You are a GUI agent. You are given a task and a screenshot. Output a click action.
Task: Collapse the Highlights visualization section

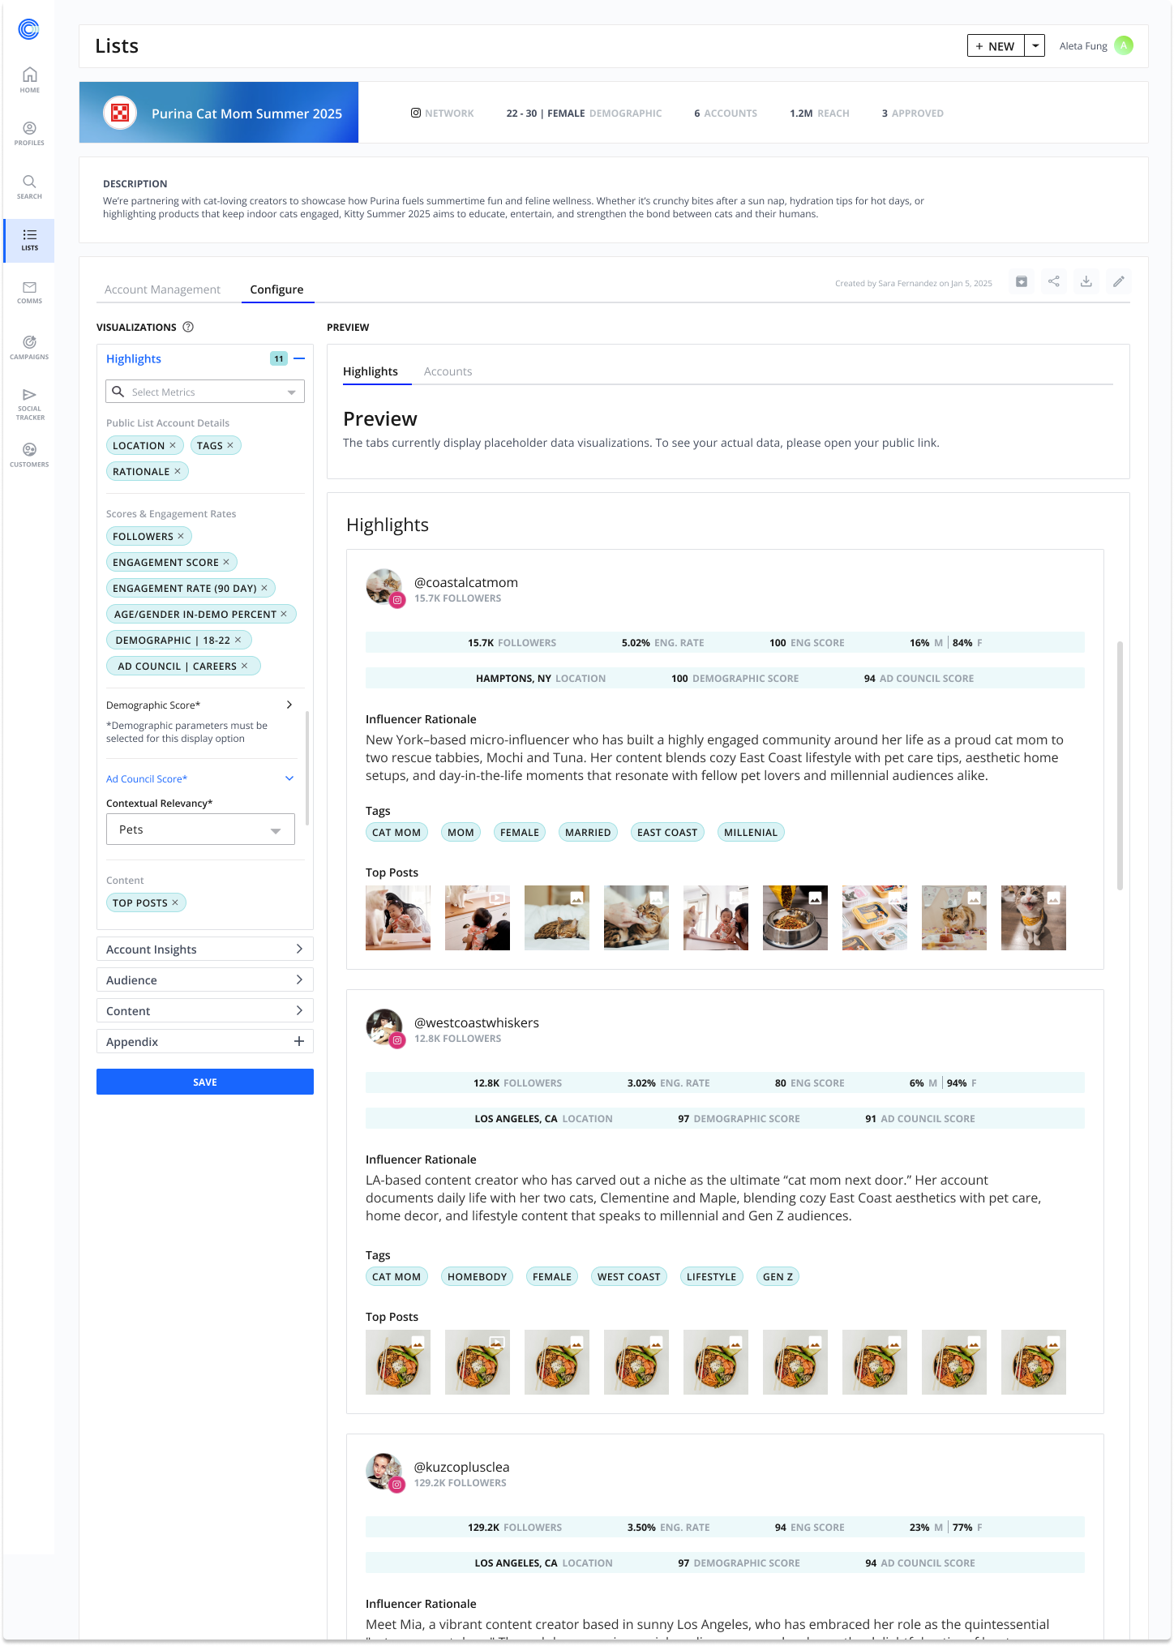pyautogui.click(x=299, y=358)
